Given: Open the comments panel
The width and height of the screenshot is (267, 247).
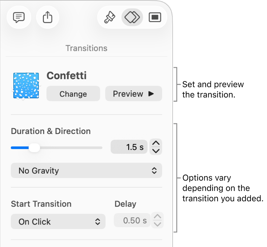Looking at the screenshot, I should [x=19, y=17].
